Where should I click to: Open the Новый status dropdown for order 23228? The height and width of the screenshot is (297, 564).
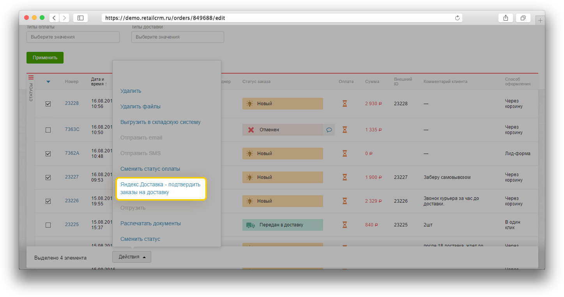click(x=283, y=104)
